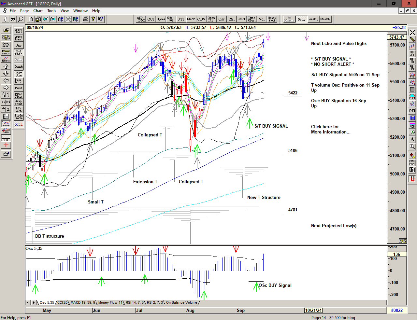The image size is (417, 320).
Task: Toggle the XTL indicator button
Action: coord(19,124)
